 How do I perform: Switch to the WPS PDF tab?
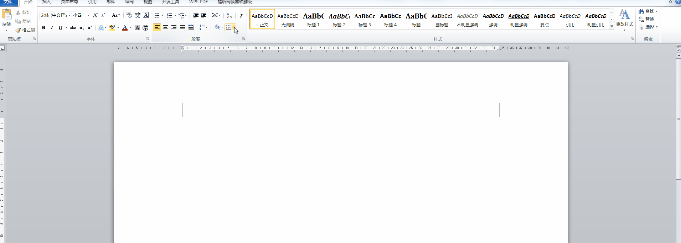[198, 2]
